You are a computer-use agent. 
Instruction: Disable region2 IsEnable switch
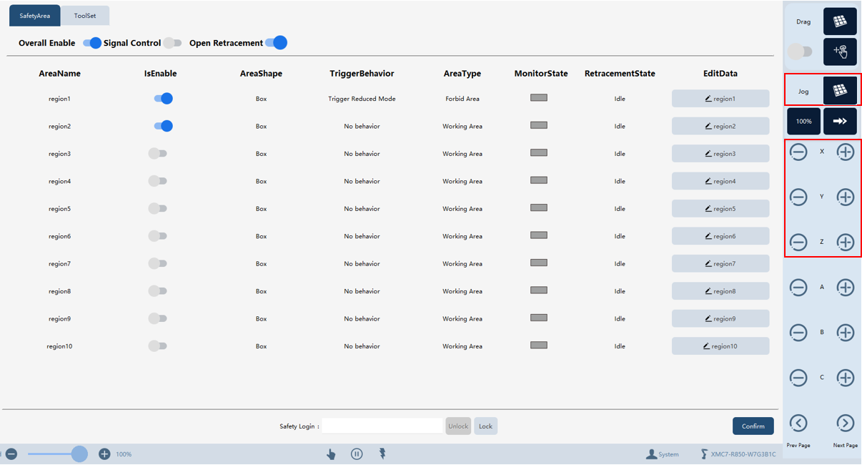click(164, 126)
